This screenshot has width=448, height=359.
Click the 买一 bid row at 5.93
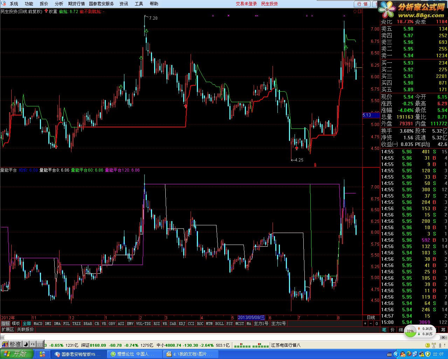coord(414,63)
